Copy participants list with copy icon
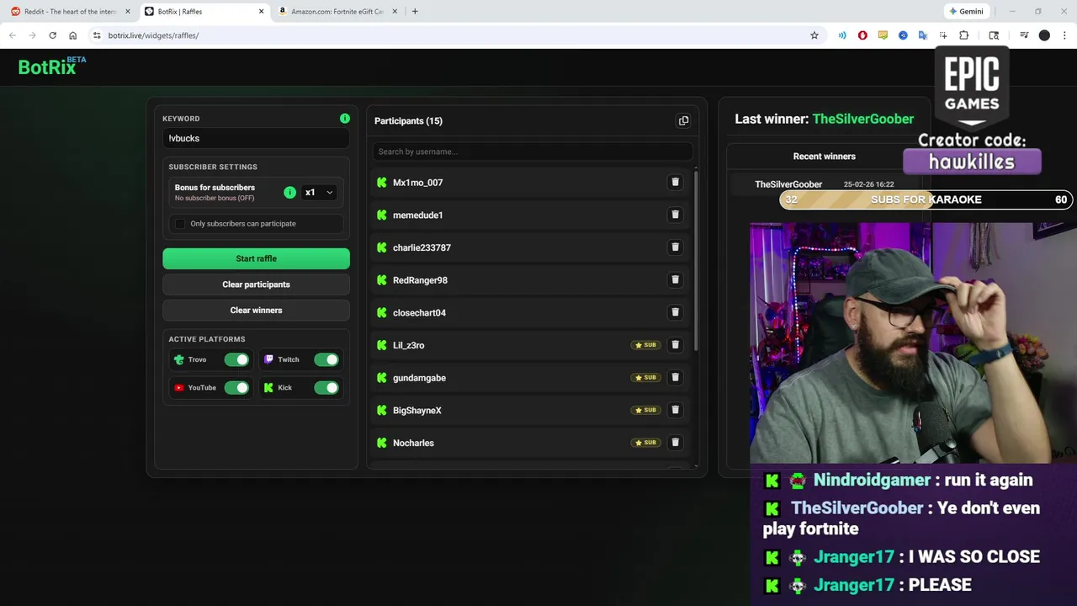The image size is (1077, 606). [683, 120]
